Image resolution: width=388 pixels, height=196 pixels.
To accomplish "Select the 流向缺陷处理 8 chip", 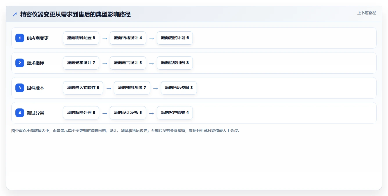I will (81, 113).
